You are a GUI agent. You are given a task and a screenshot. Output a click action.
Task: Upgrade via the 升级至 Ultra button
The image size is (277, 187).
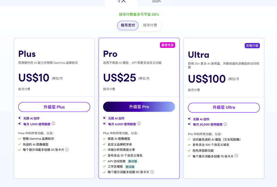pyautogui.click(x=224, y=108)
